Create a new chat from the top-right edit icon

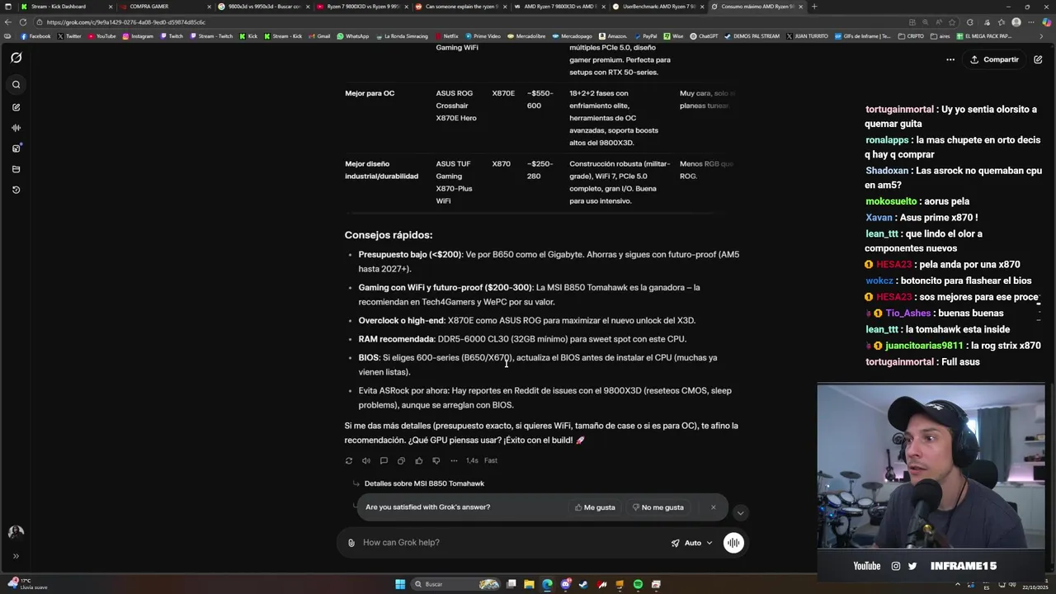point(1038,59)
